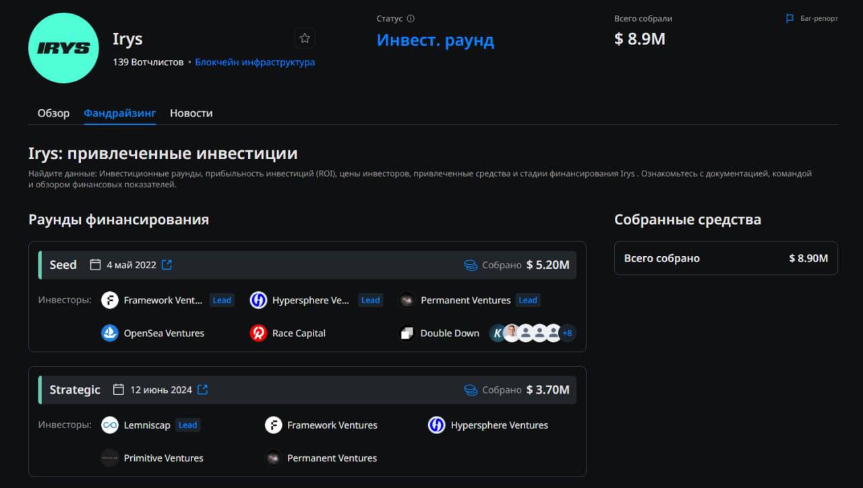Click the OpenSea Ventures logo
The width and height of the screenshot is (863, 488).
pos(110,333)
